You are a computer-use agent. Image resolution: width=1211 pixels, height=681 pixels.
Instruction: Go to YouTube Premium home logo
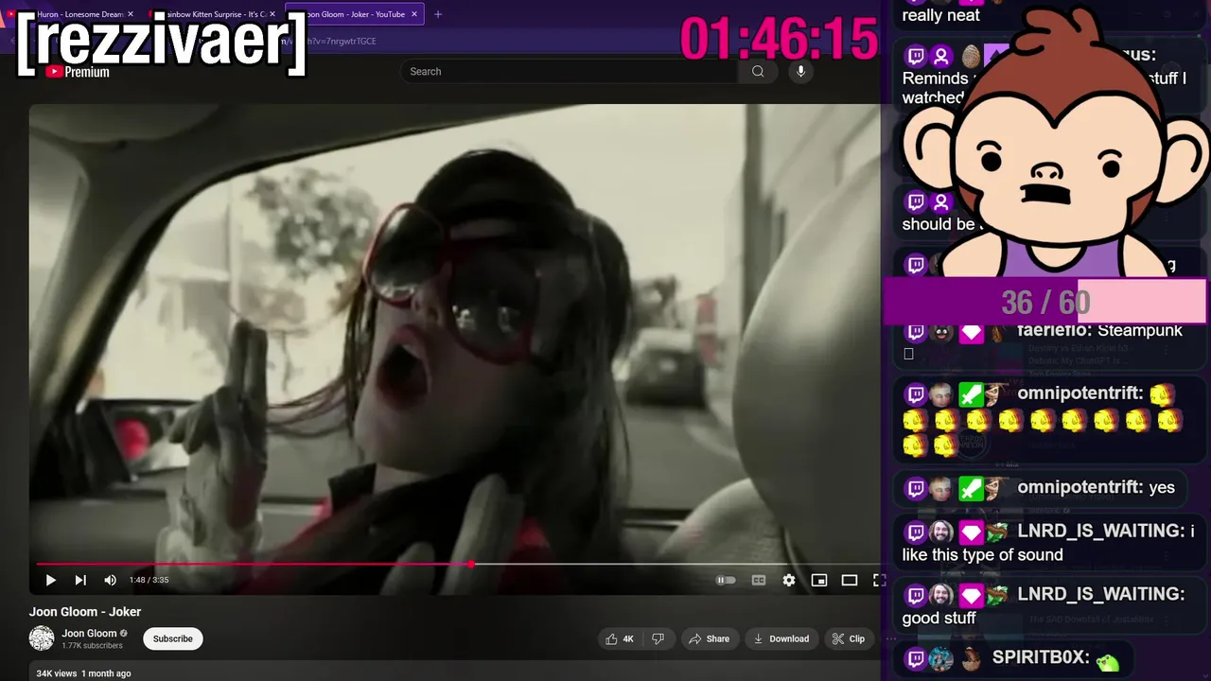pos(78,71)
